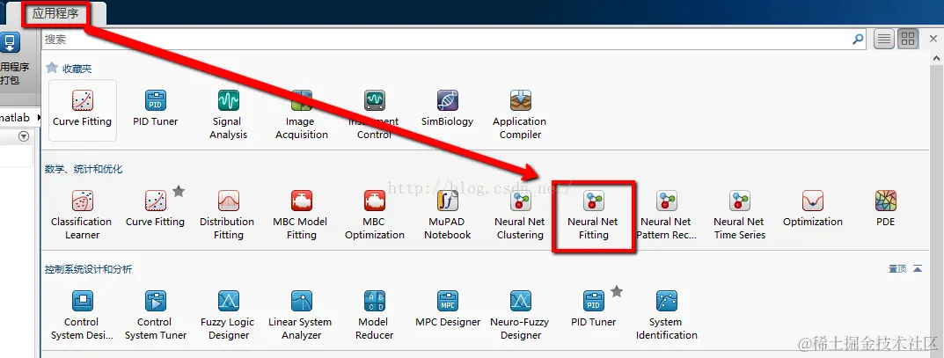Click the 收藏夹 section header
Viewport: 944px width, 358px height.
point(77,69)
